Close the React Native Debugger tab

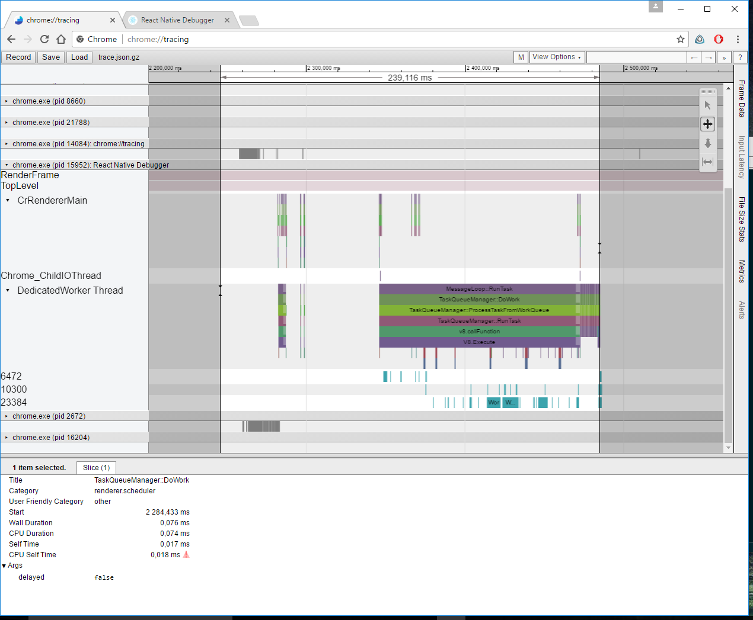click(227, 20)
